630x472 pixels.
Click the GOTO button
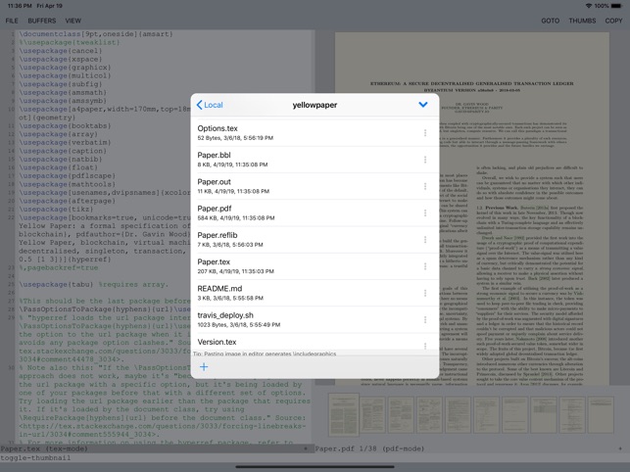pyautogui.click(x=550, y=21)
